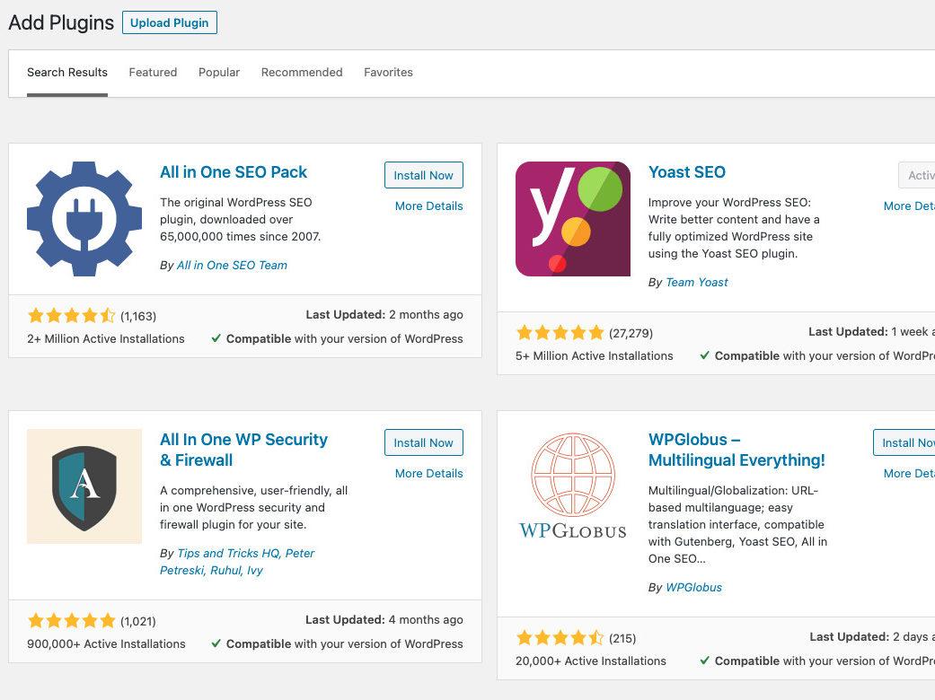Click compatibility checkmark for WP Security & Firewall
The width and height of the screenshot is (935, 700).
click(x=216, y=643)
